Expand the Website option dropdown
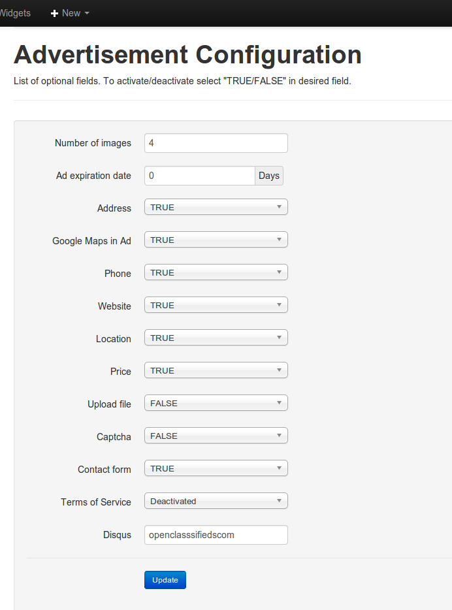 coord(216,306)
